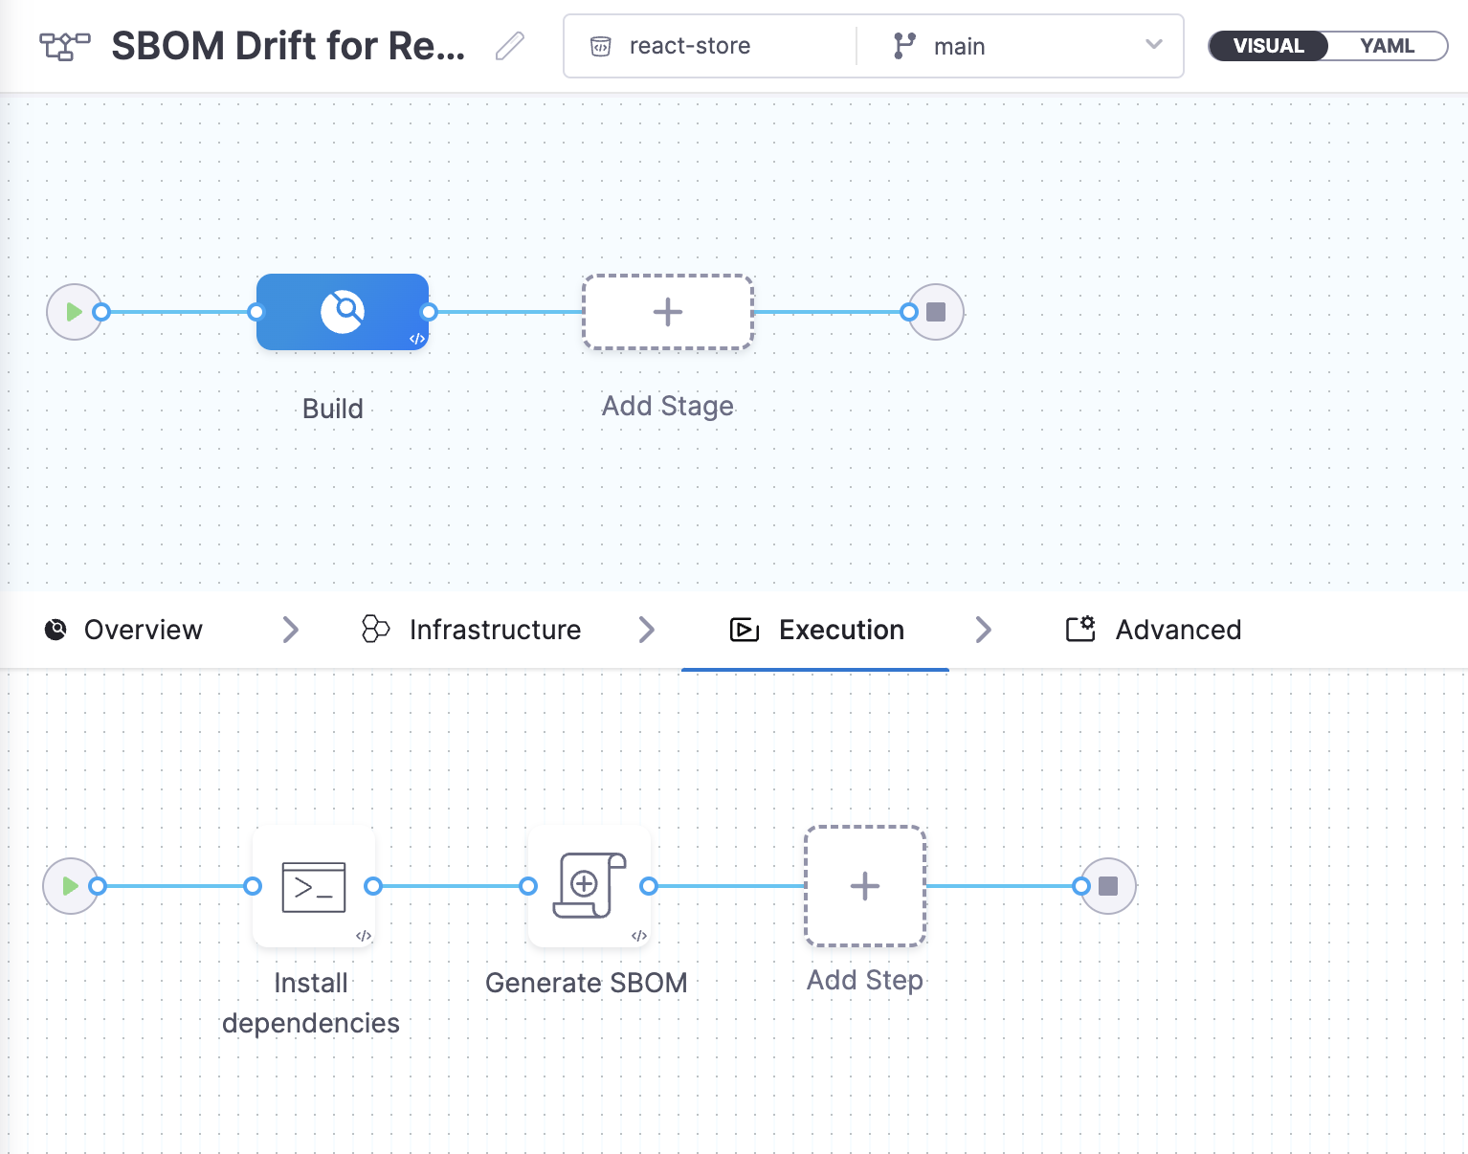
Task: Switch to VISUAL view
Action: point(1268,46)
